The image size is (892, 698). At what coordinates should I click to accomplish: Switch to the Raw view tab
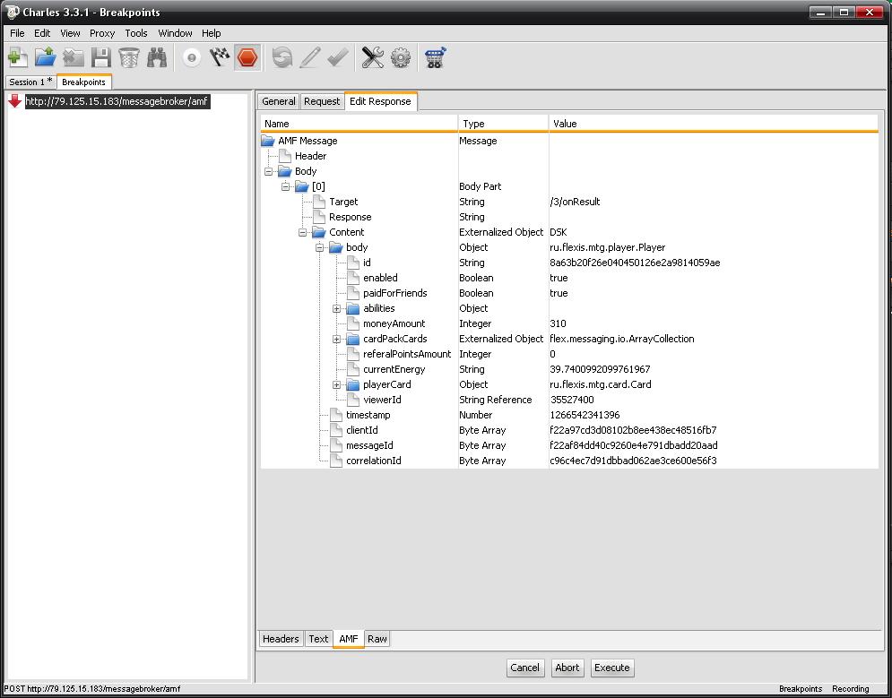[377, 639]
